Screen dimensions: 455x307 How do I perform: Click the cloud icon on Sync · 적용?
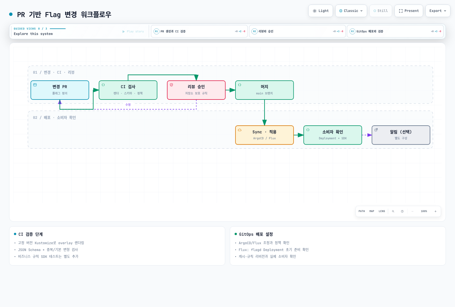tap(240, 130)
